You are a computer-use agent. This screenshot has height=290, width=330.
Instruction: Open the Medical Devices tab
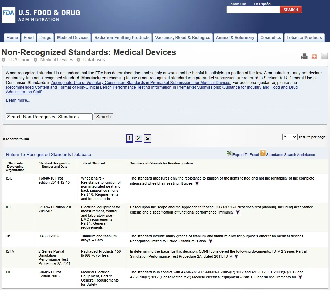click(73, 38)
